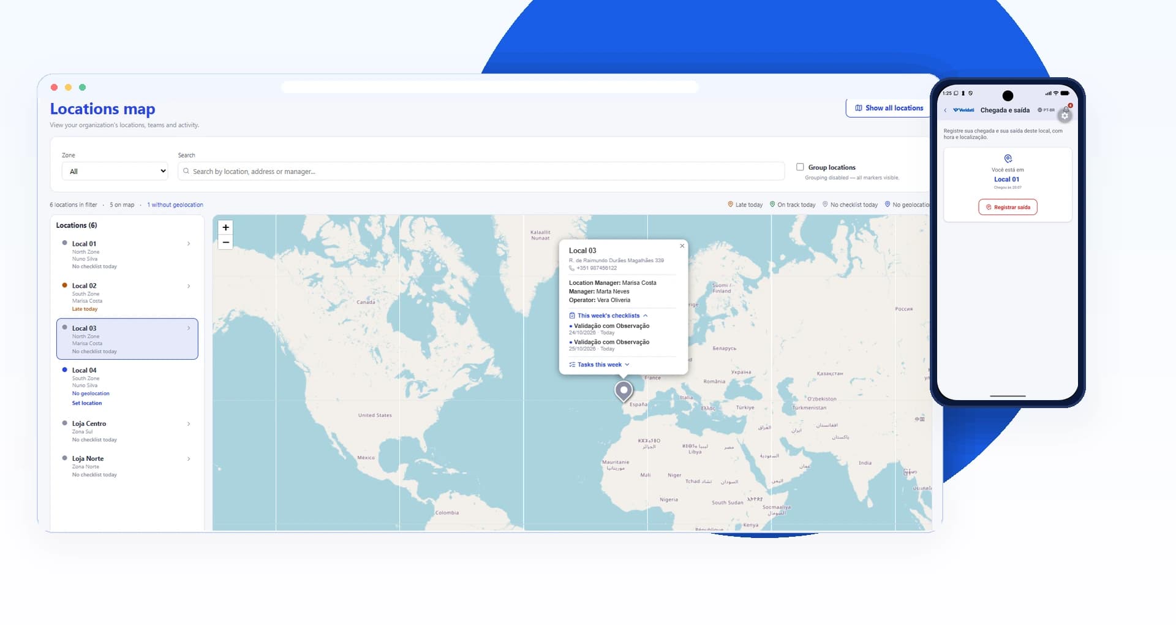Click Loja Centro in locations list
This screenshot has width=1176, height=625.
127,431
